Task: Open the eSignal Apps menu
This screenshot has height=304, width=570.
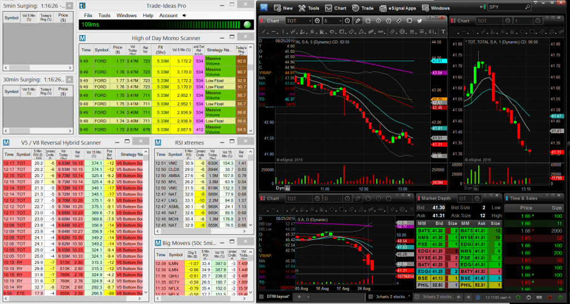Action: click(x=397, y=8)
